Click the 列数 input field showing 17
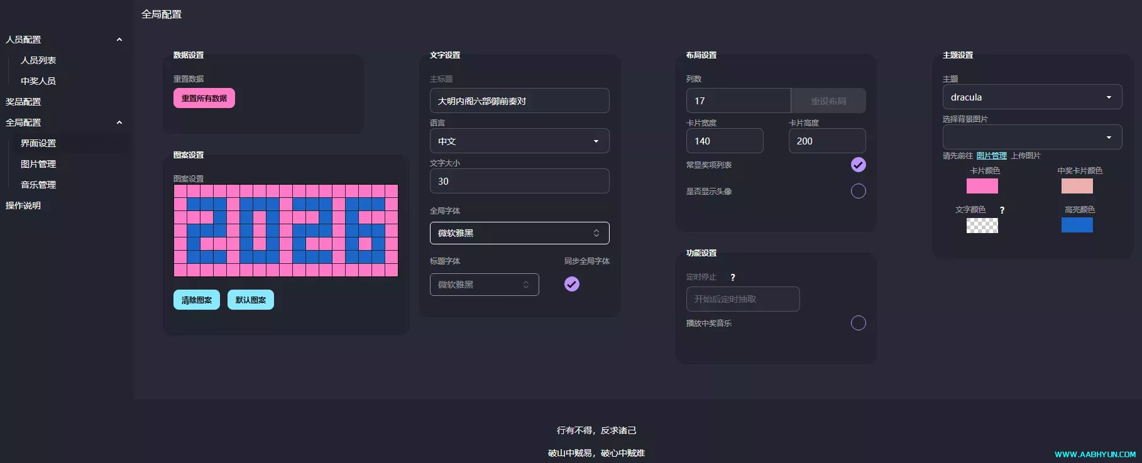Screen dimensions: 1142x463 [738, 101]
